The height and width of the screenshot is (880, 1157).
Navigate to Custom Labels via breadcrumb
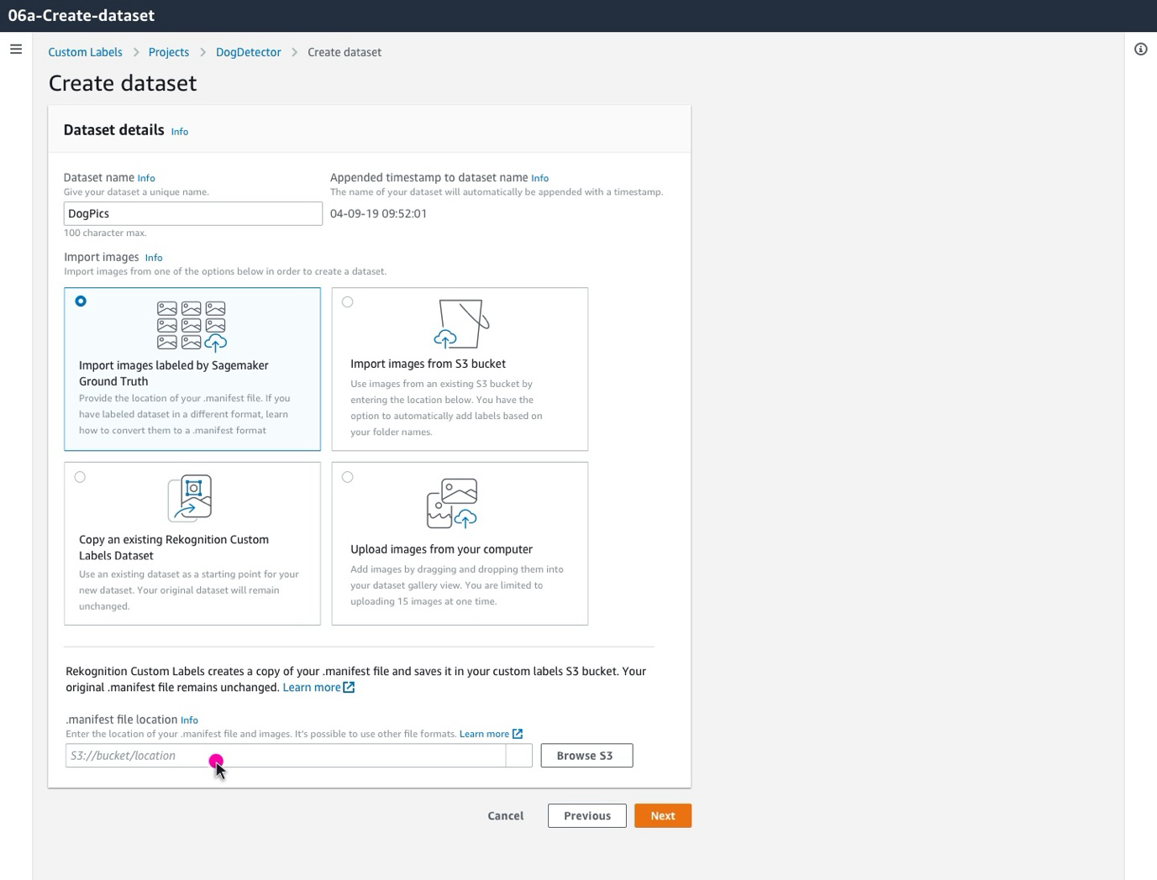(x=85, y=52)
